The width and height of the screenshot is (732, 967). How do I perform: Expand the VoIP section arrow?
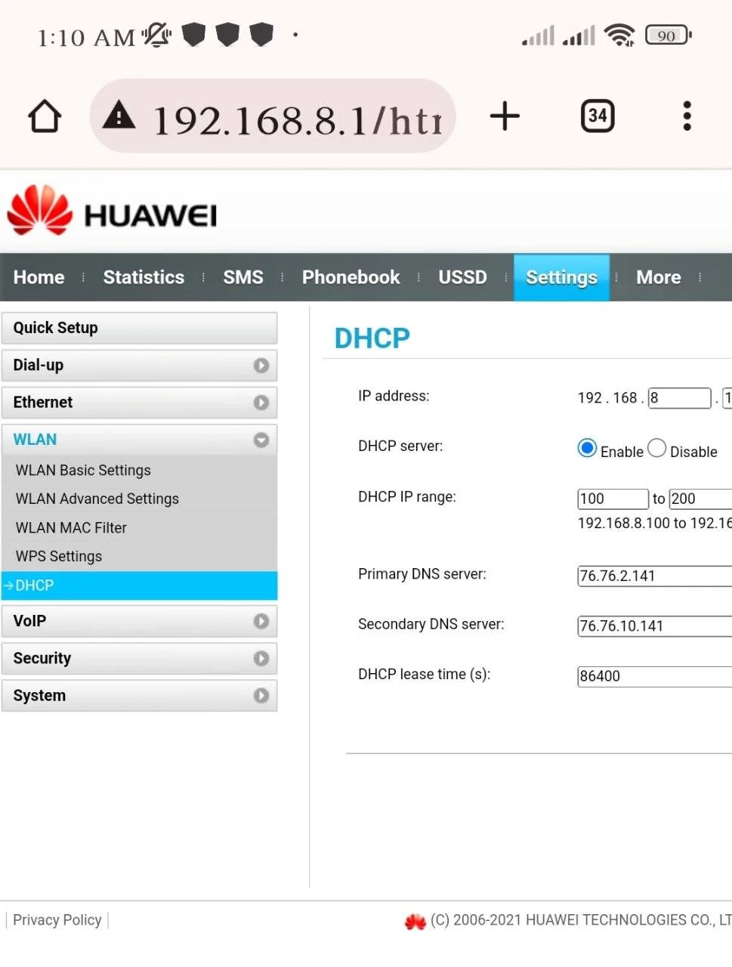pos(261,621)
